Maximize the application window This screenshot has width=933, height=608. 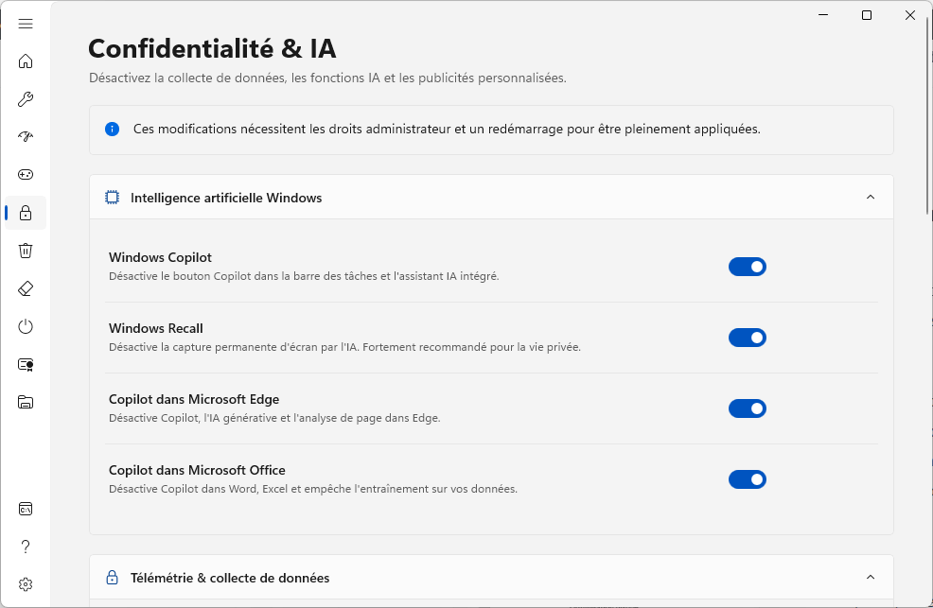click(867, 15)
